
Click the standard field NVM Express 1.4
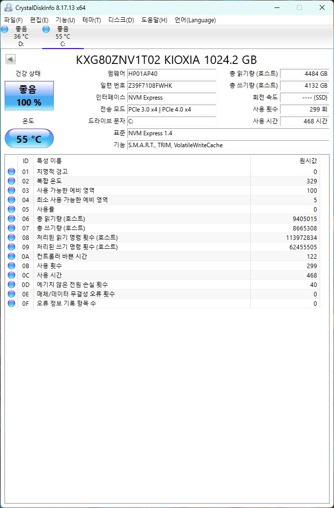coord(228,133)
